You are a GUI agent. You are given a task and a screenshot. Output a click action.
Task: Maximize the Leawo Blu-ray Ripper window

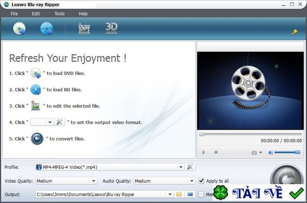292,4
